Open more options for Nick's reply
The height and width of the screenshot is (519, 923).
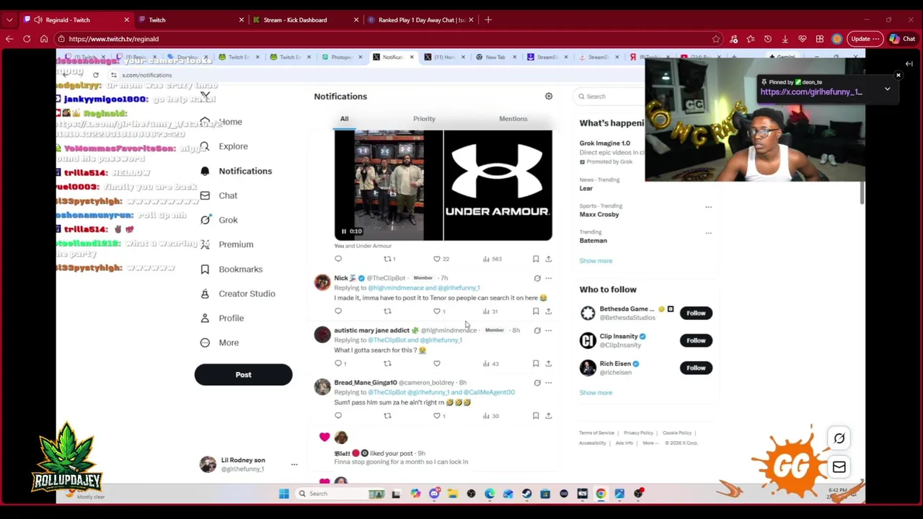click(x=549, y=278)
